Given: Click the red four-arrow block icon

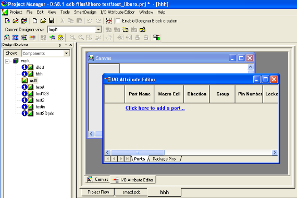Looking at the screenshot, I should [109, 21].
